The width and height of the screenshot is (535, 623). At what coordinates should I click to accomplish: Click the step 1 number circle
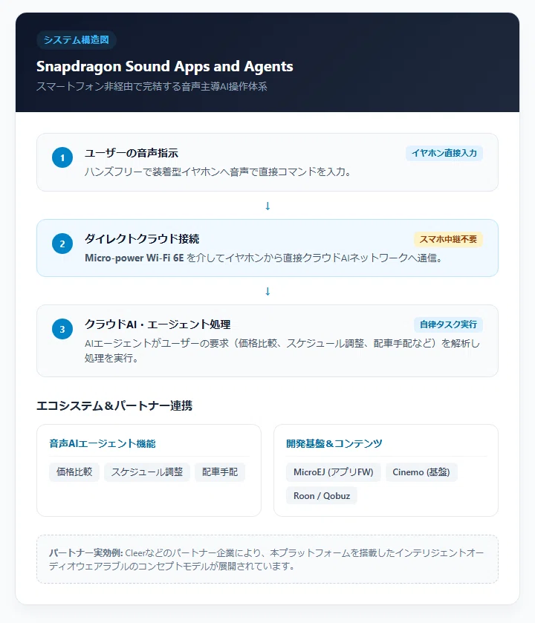coord(62,157)
